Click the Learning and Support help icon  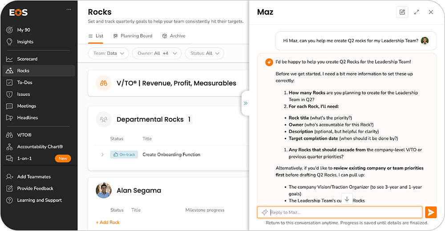(9, 200)
